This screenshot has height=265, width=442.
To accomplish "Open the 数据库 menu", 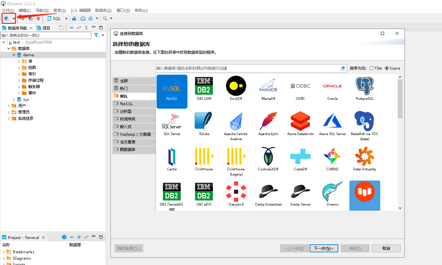I will 103,10.
